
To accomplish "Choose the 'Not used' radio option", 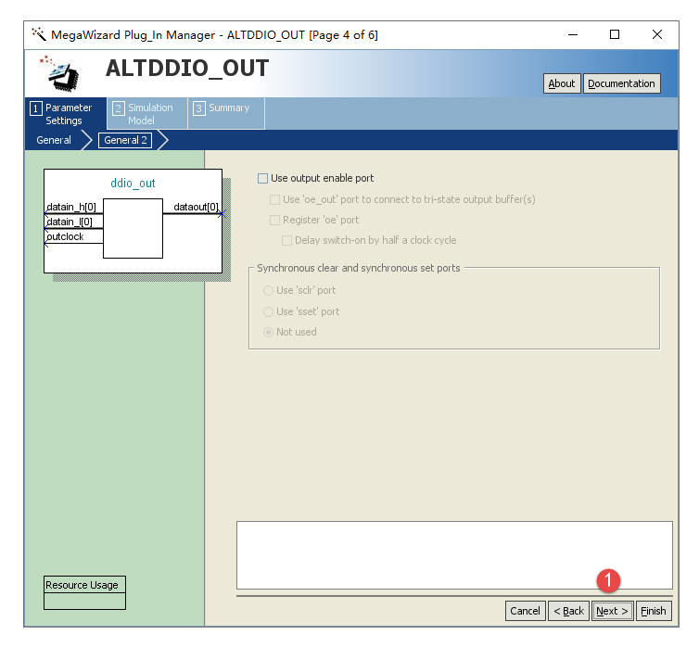I will point(268,332).
